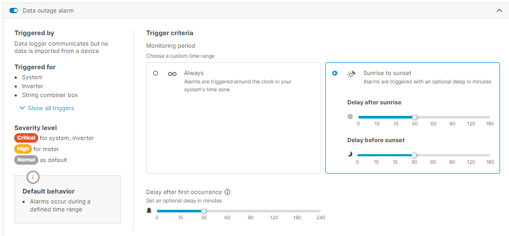The width and height of the screenshot is (509, 236).
Task: Click the moon icon under Delay before sunset
Action: pyautogui.click(x=350, y=155)
